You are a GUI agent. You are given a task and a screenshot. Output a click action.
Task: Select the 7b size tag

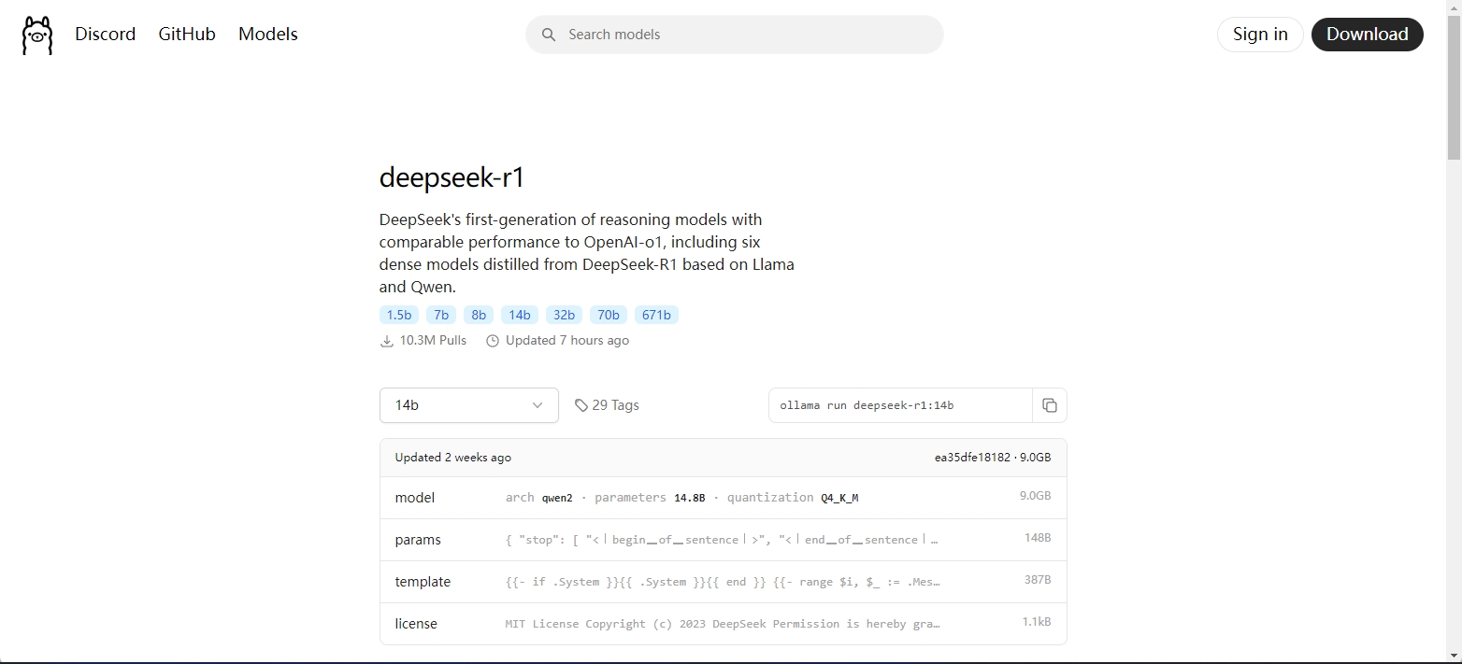pos(441,315)
